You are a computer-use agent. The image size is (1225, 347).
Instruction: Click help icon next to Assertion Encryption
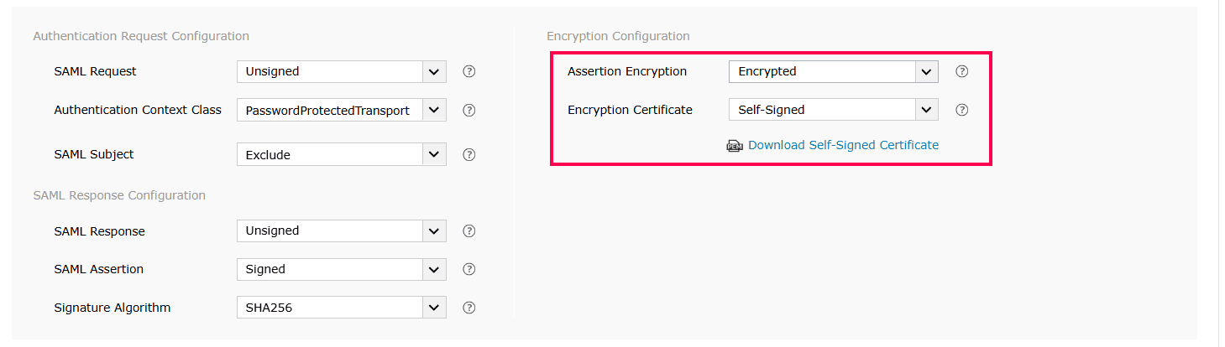tap(962, 71)
